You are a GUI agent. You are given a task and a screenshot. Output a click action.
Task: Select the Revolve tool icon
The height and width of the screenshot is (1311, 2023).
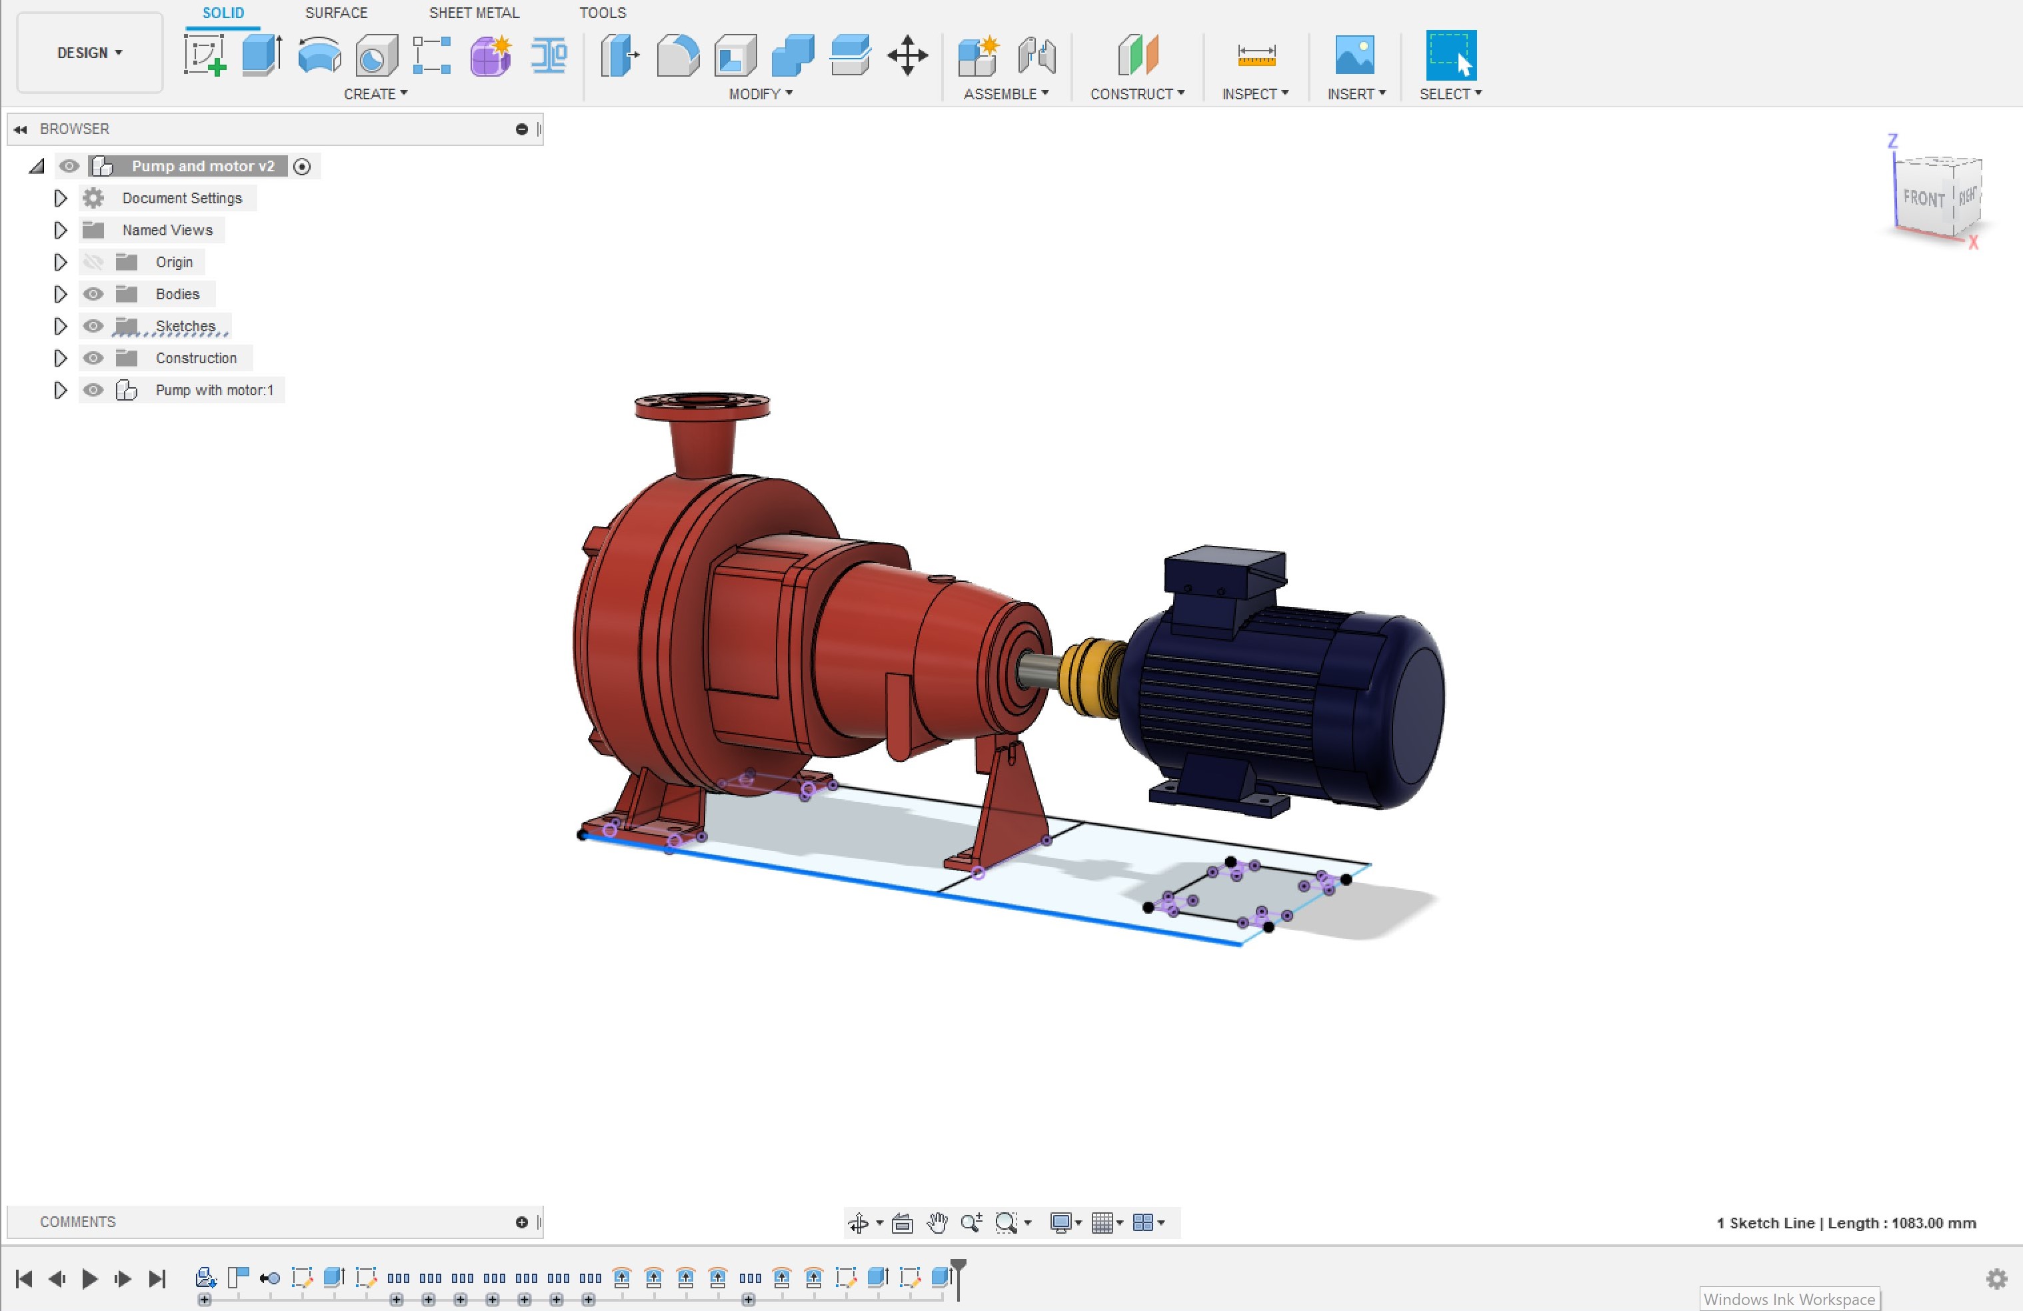[319, 55]
